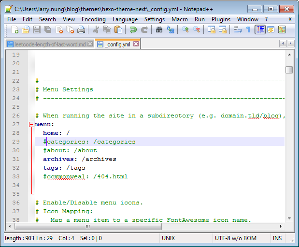Close the leetcode-length-of-last-word.md tab
This screenshot has height=247, width=299.
click(x=90, y=44)
